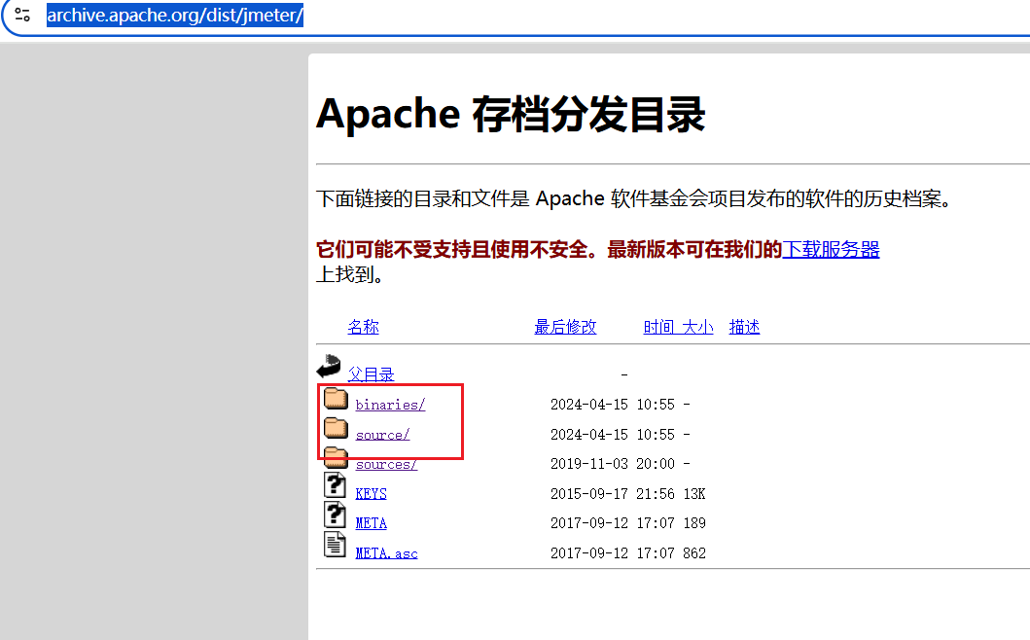Image resolution: width=1030 pixels, height=640 pixels.
Task: Open the KEYS file link
Action: pyautogui.click(x=372, y=494)
